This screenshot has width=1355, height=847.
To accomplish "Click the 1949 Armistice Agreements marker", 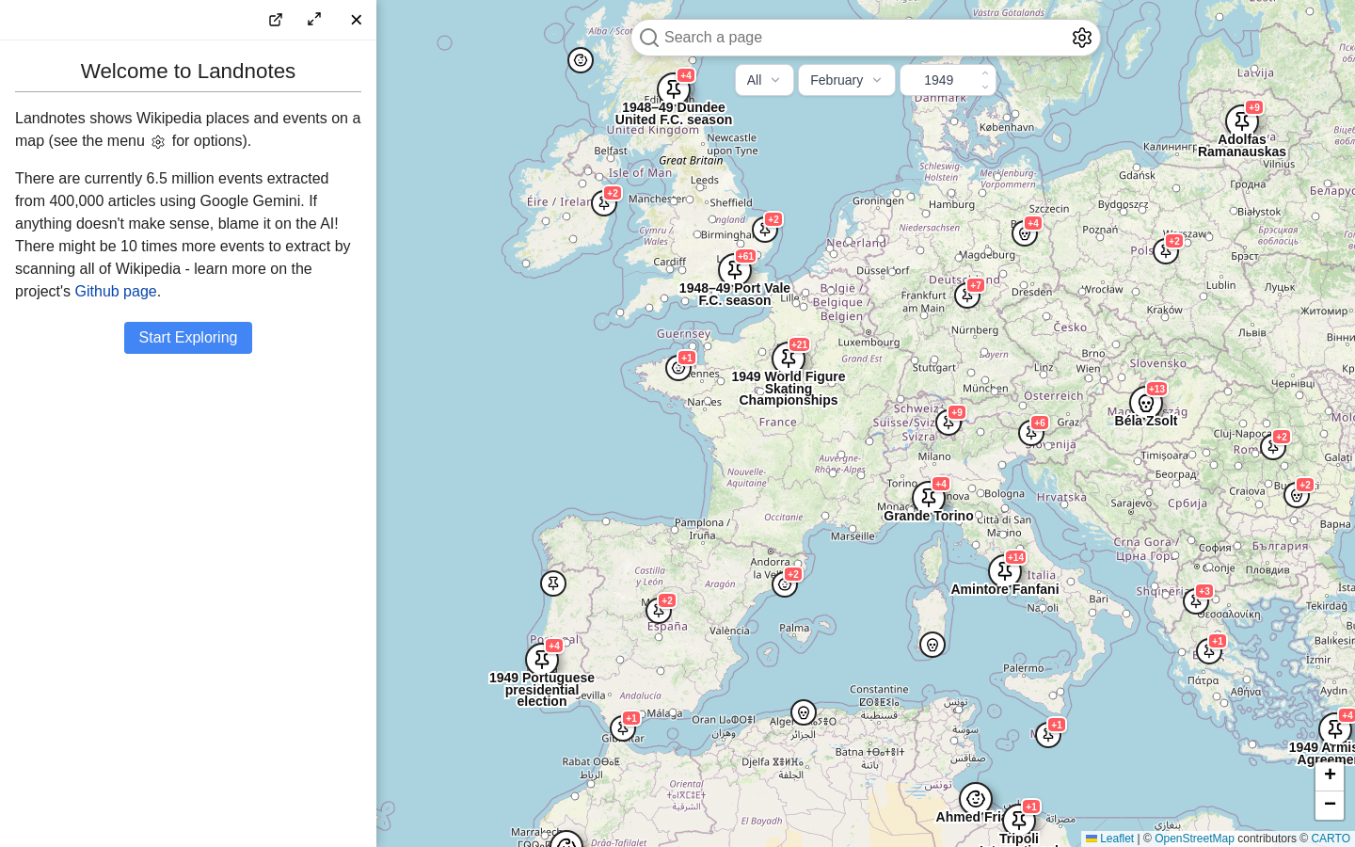I will coord(1335,729).
